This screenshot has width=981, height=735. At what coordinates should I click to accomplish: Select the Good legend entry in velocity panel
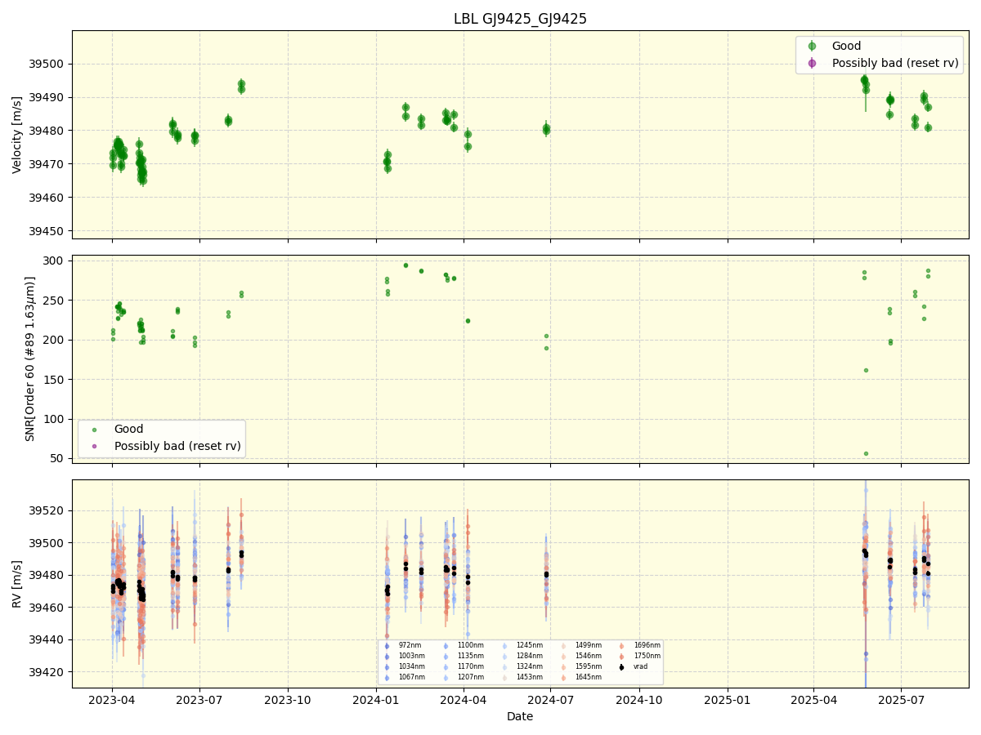point(846,46)
